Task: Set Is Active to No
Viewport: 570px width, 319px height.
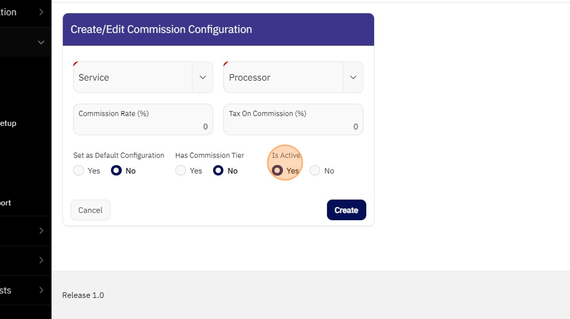Action: (x=315, y=171)
